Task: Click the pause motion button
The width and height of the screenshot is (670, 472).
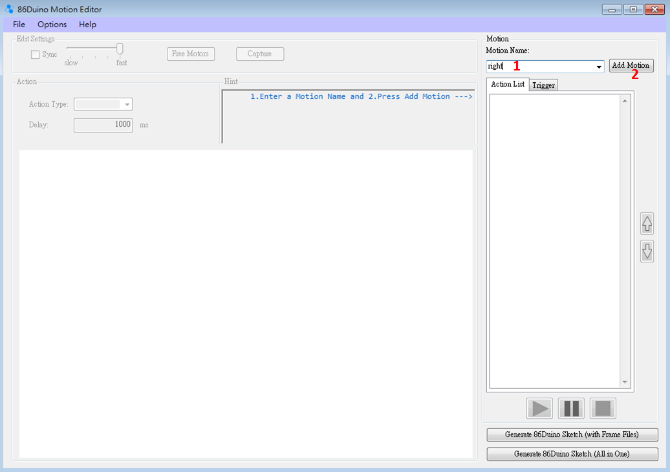Action: [571, 409]
